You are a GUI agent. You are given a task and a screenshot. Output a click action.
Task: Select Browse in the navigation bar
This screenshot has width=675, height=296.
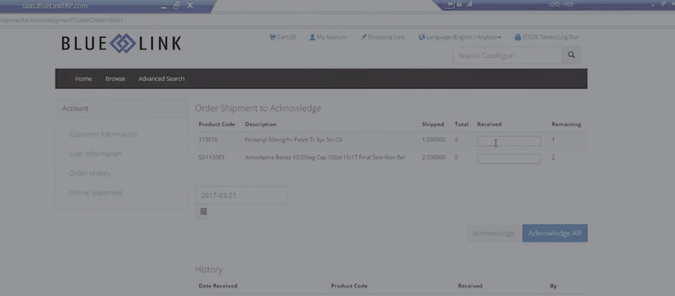point(115,79)
